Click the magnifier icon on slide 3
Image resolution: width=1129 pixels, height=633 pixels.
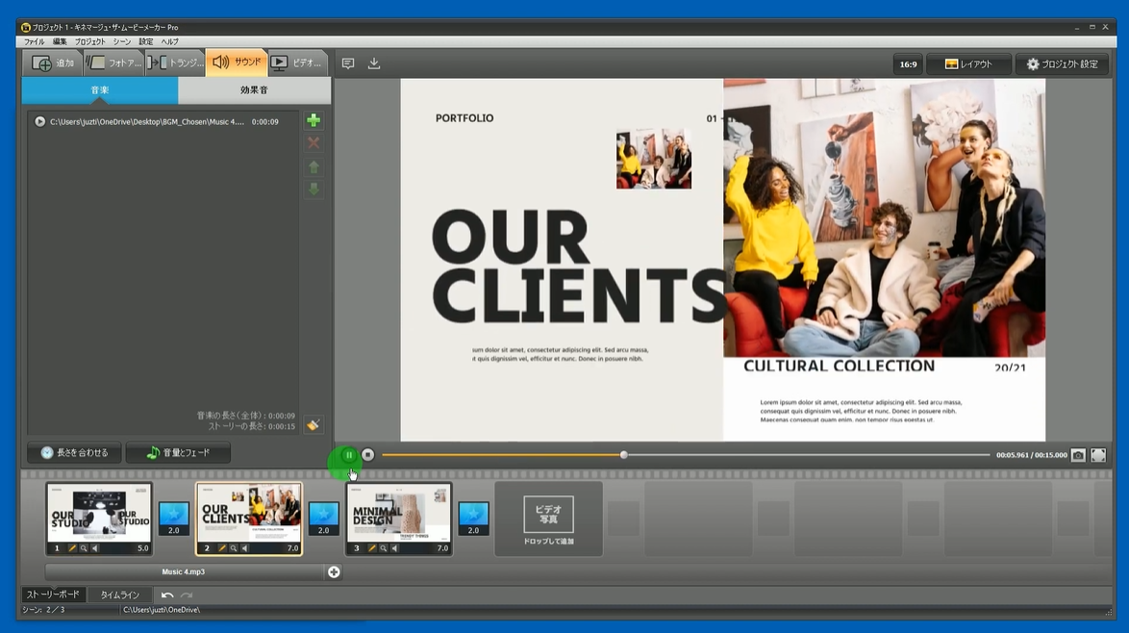[x=384, y=548]
